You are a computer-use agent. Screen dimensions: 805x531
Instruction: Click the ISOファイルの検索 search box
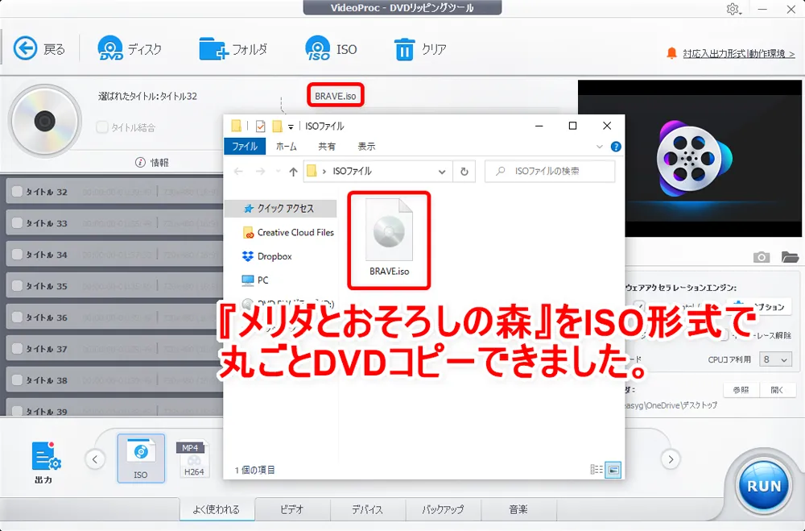(550, 171)
